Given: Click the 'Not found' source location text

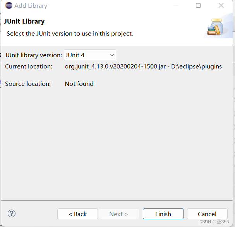Looking at the screenshot, I should coord(79,84).
